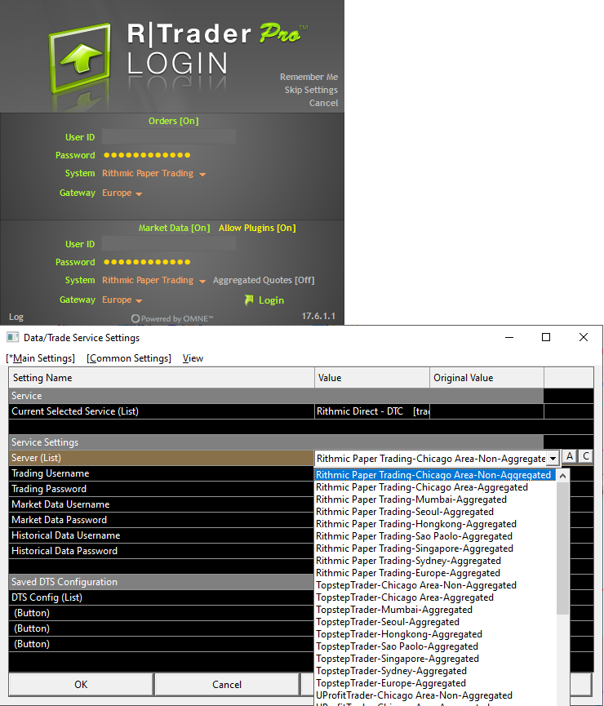Select TopstepTrader-Mumbai-Aggregated
This screenshot has height=706, width=604.
coord(435,610)
